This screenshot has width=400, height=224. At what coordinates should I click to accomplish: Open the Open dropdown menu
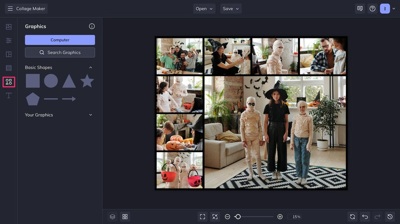204,8
